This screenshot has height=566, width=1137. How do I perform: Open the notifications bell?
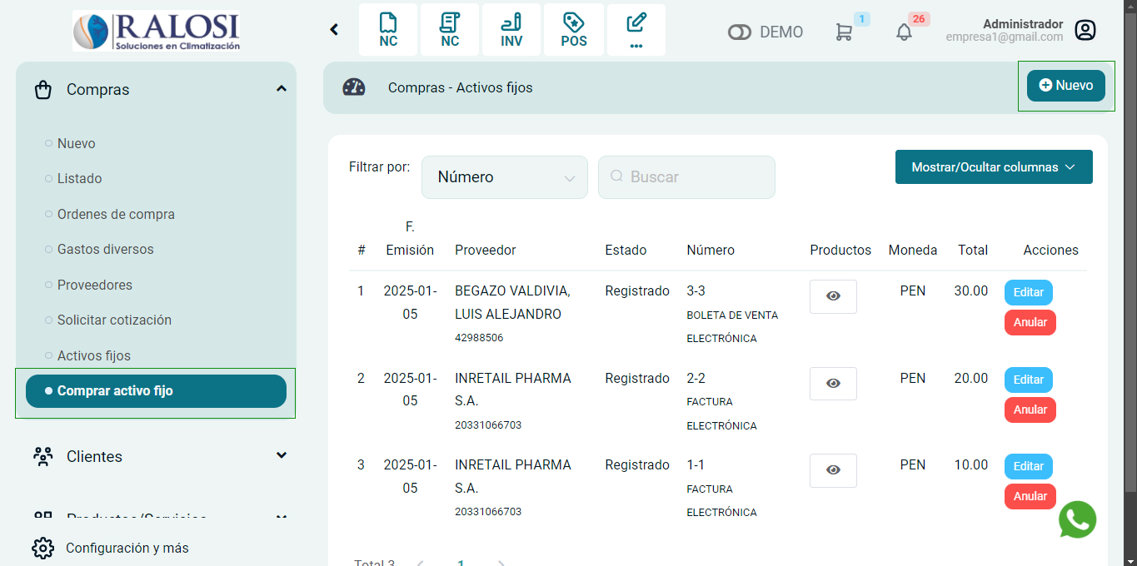904,32
